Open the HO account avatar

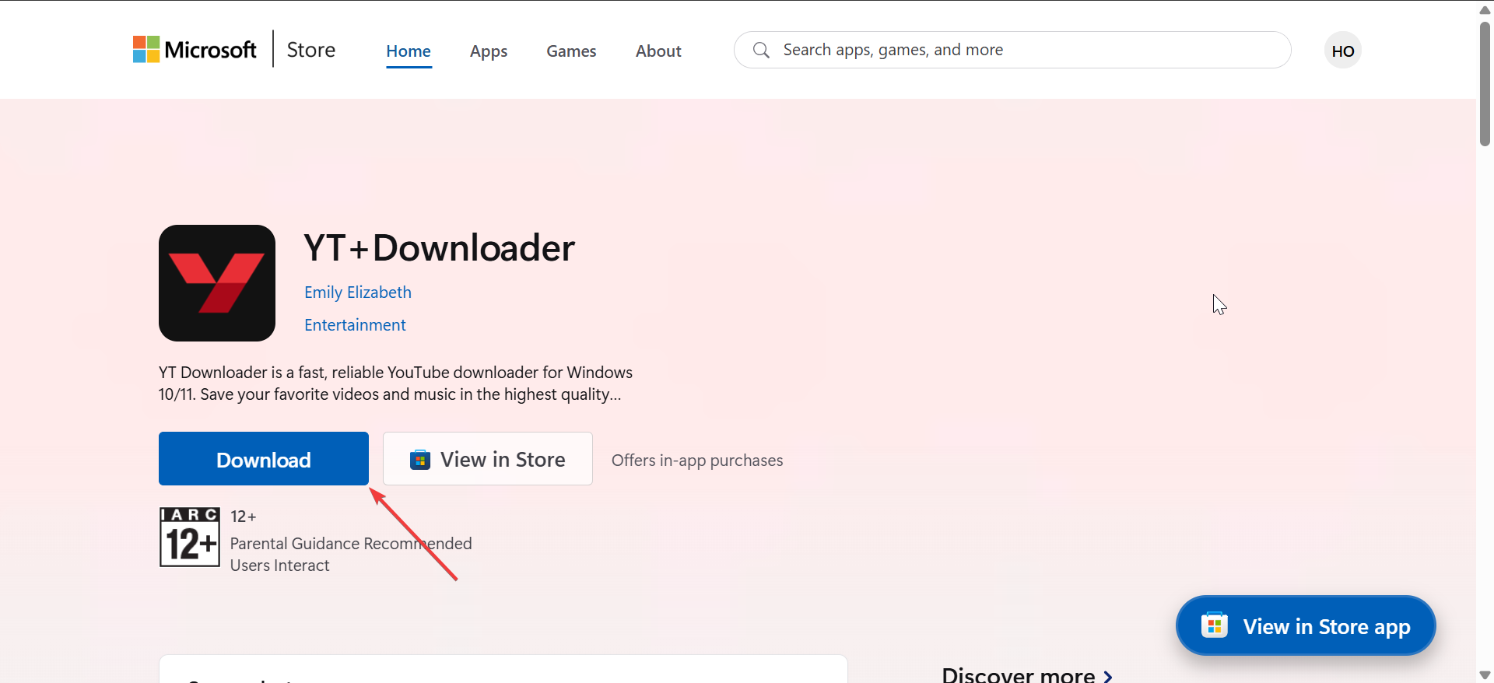click(1343, 51)
